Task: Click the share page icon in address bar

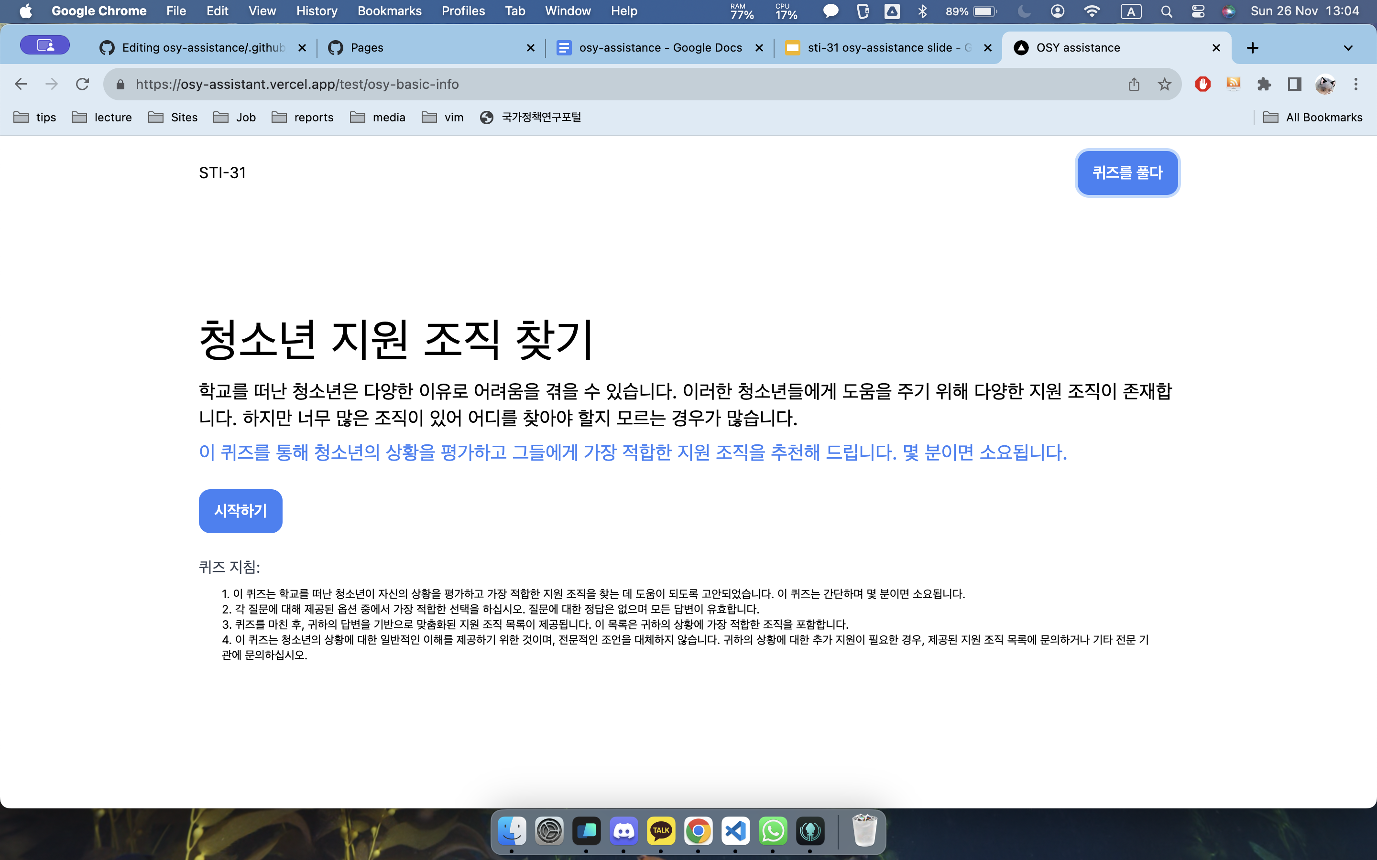Action: 1134,84
